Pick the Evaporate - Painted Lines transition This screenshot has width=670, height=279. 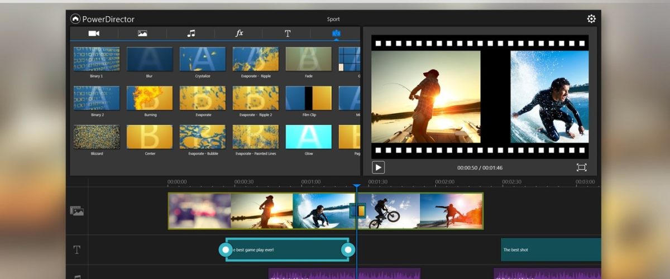point(256,137)
